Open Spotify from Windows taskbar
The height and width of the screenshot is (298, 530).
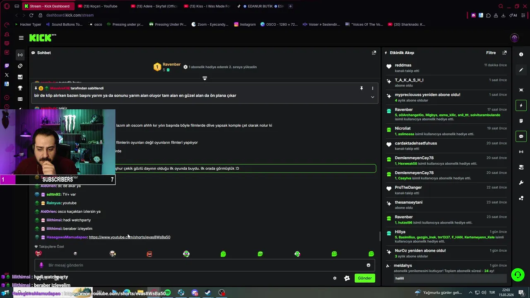pyautogui.click(x=168, y=293)
